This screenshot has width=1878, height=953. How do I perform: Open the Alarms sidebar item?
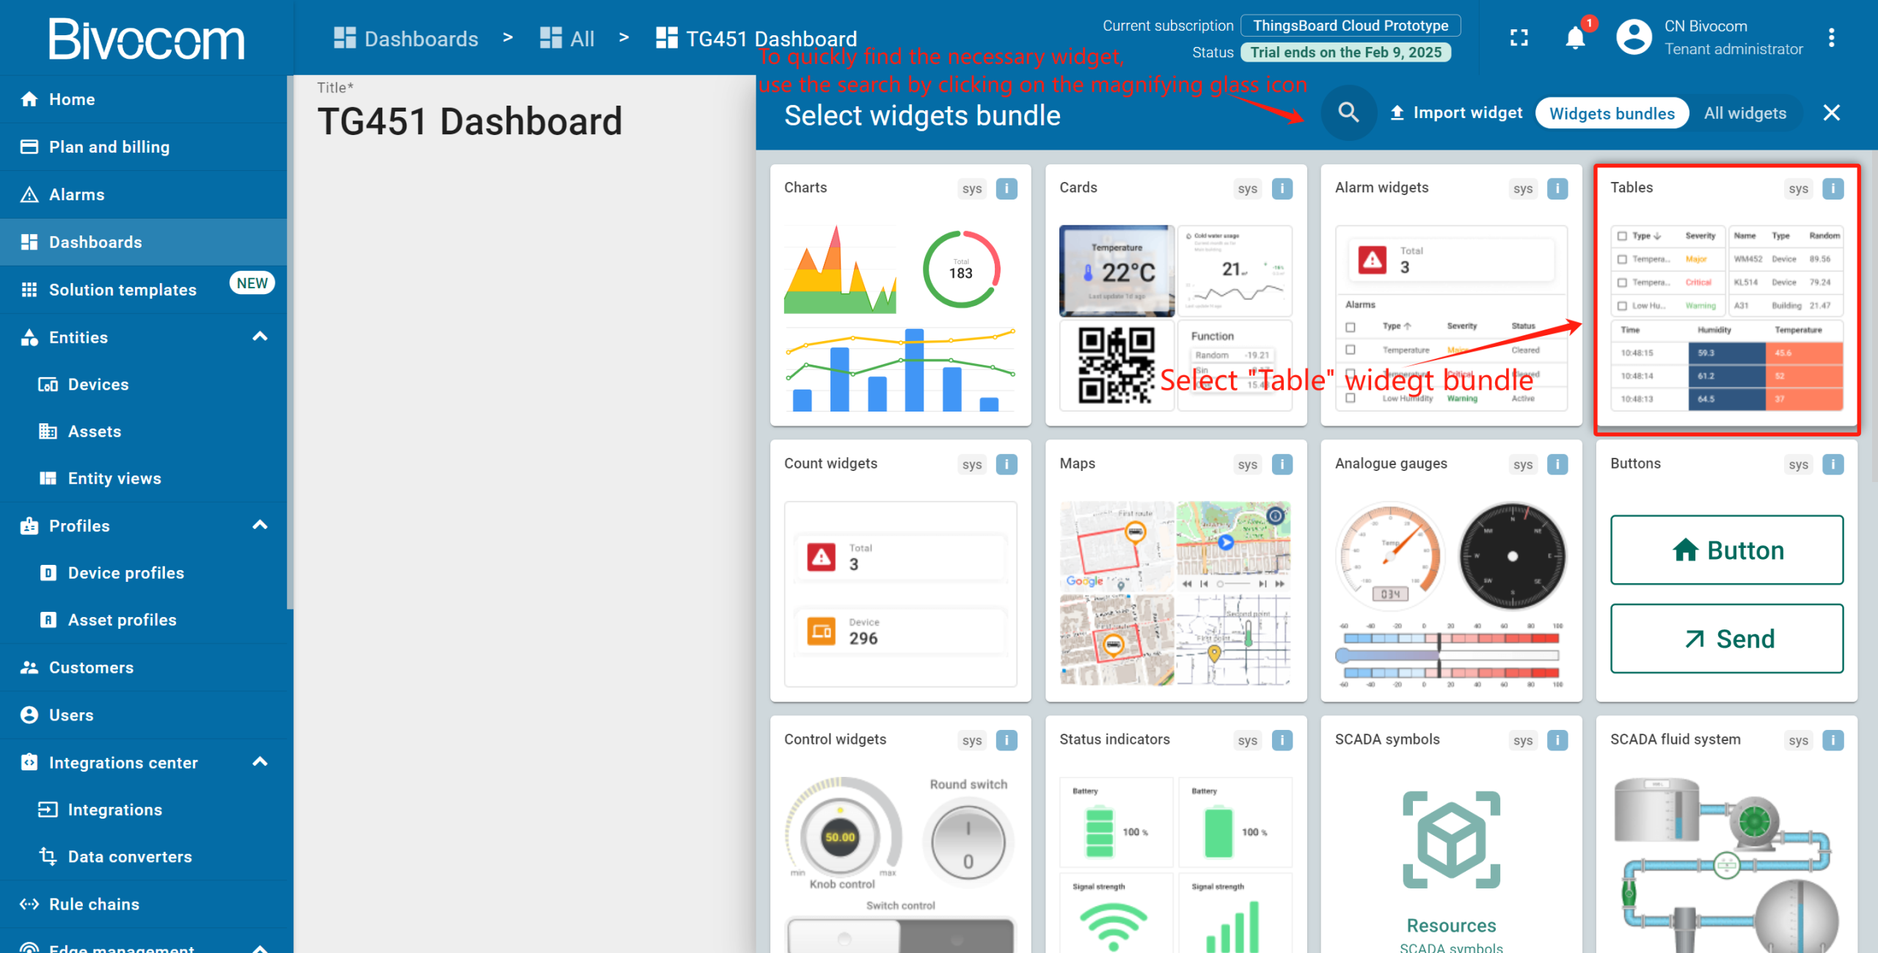pyautogui.click(x=76, y=194)
